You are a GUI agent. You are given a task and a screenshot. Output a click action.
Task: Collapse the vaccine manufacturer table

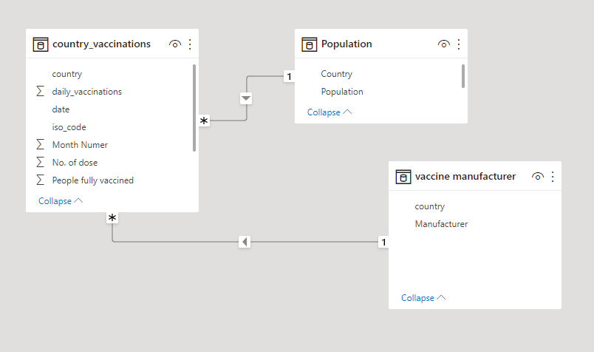[x=423, y=298]
